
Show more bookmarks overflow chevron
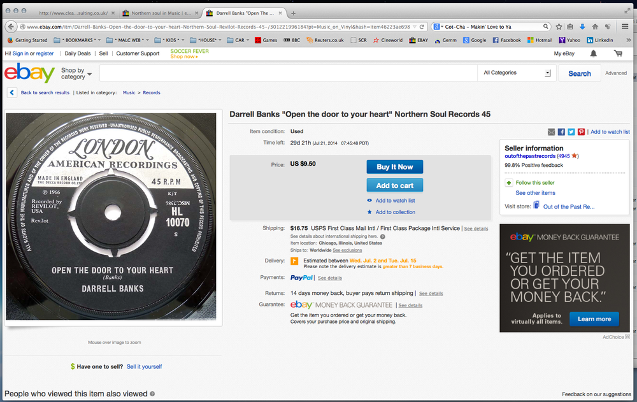tap(629, 40)
